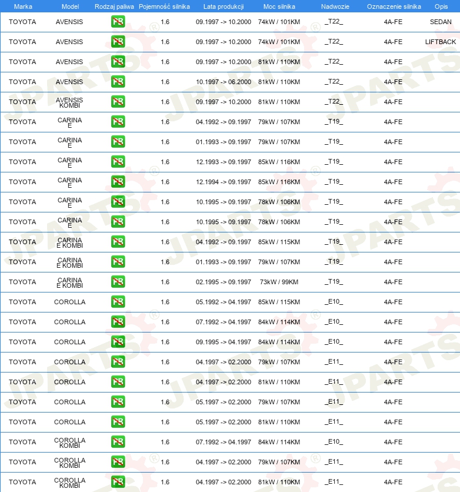Click the '09.1995 -> 04.1997' production years cell
Image resolution: width=460 pixels, height=492 pixels.
tap(224, 342)
